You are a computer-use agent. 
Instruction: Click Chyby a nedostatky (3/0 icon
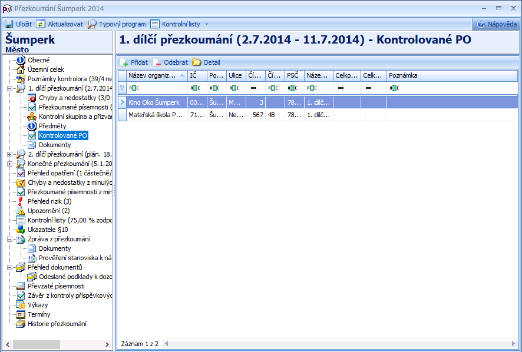tap(32, 98)
